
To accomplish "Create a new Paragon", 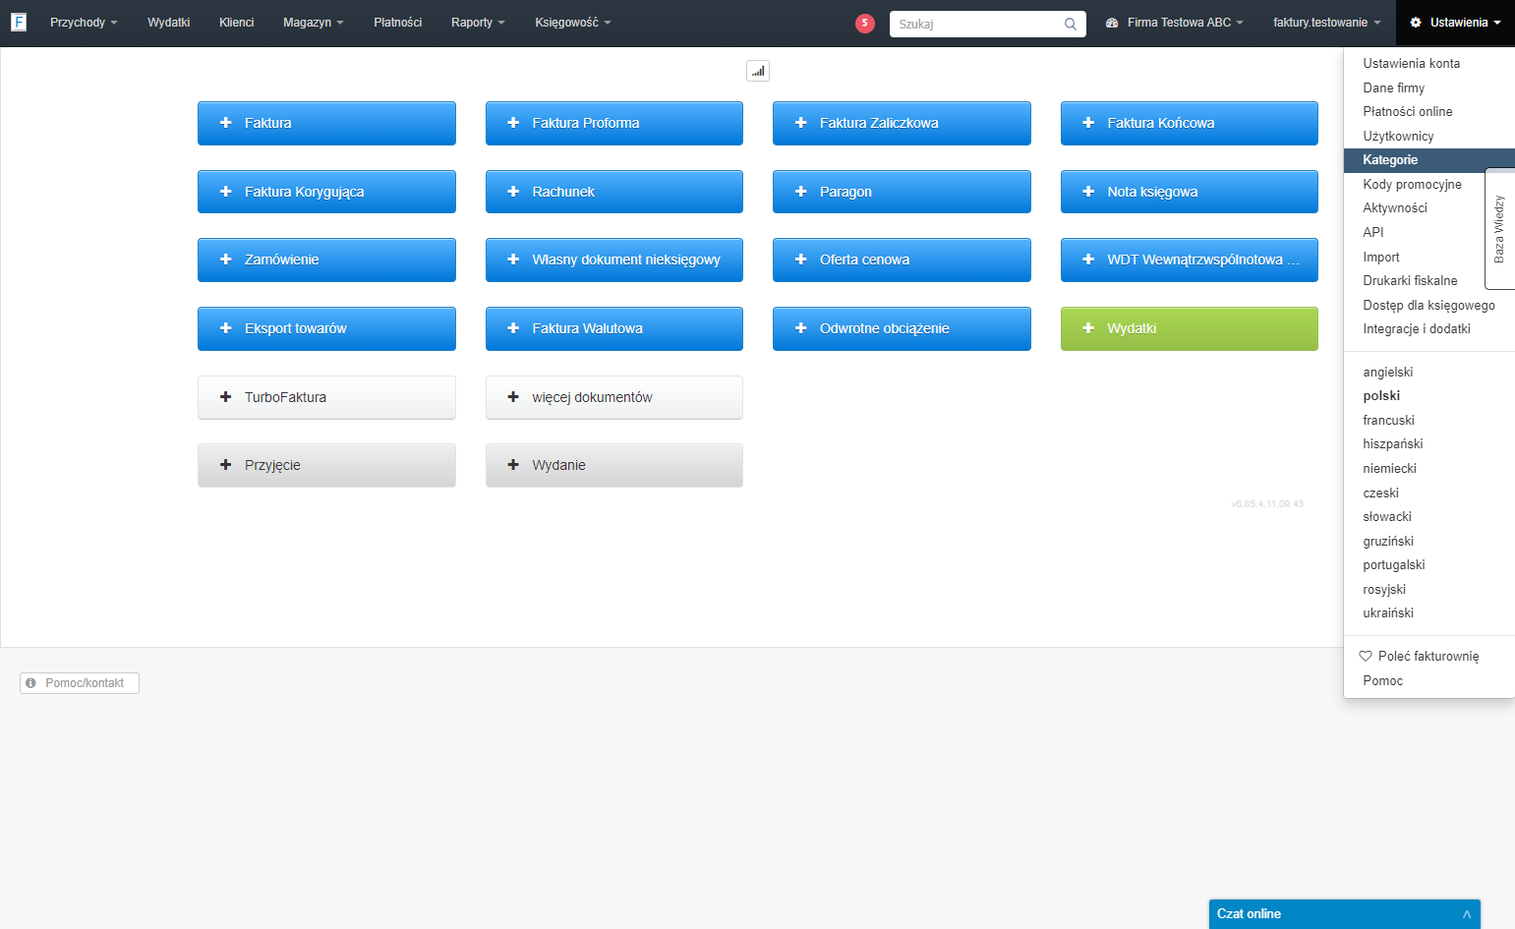I will pos(902,192).
